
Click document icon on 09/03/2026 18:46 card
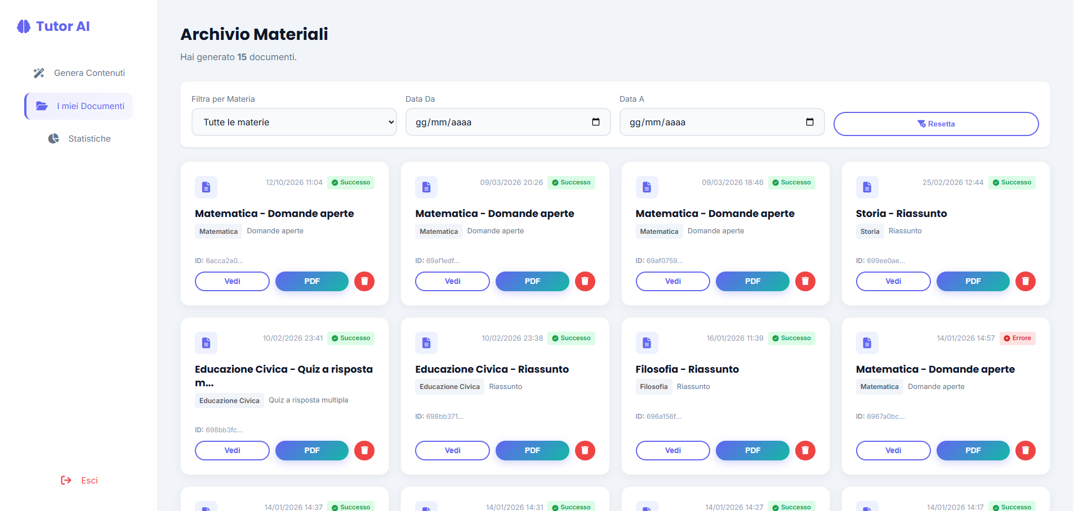coord(647,187)
